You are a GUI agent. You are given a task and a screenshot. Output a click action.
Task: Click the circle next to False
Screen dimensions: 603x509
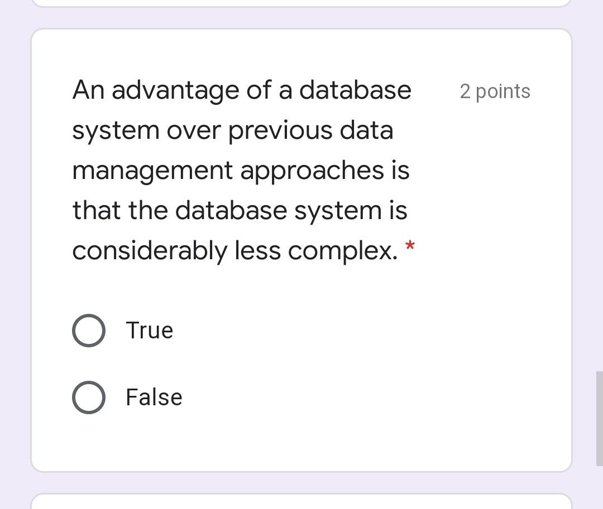89,397
